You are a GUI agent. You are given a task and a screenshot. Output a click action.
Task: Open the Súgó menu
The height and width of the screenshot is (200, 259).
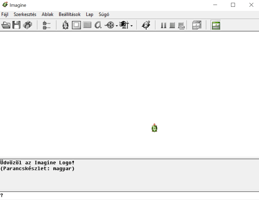coord(104,15)
